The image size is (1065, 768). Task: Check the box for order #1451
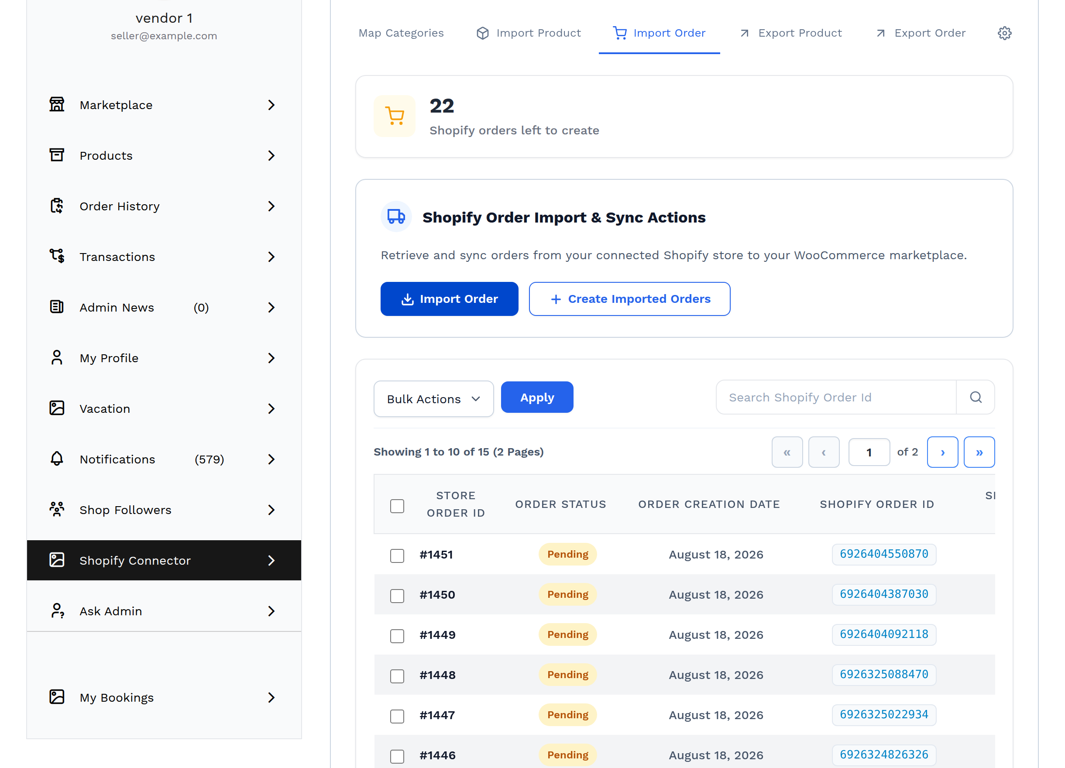click(397, 556)
